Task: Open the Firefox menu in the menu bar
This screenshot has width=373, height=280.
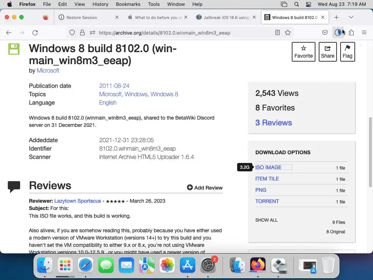Action: point(27,4)
